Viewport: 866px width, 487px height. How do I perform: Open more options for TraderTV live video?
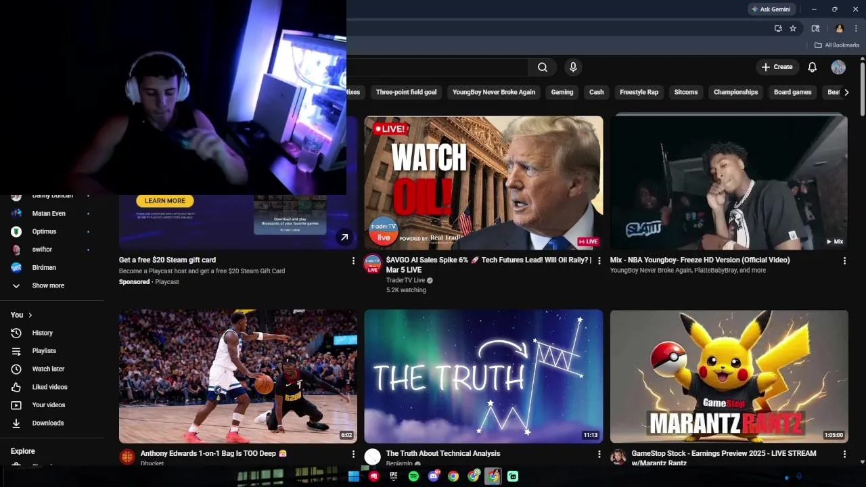[599, 260]
